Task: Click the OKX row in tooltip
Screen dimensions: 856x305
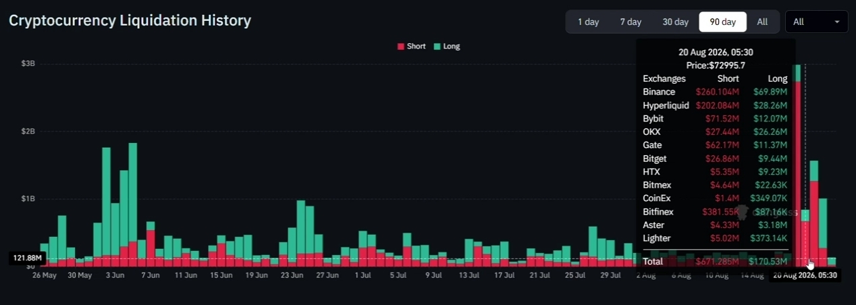Action: (715, 132)
